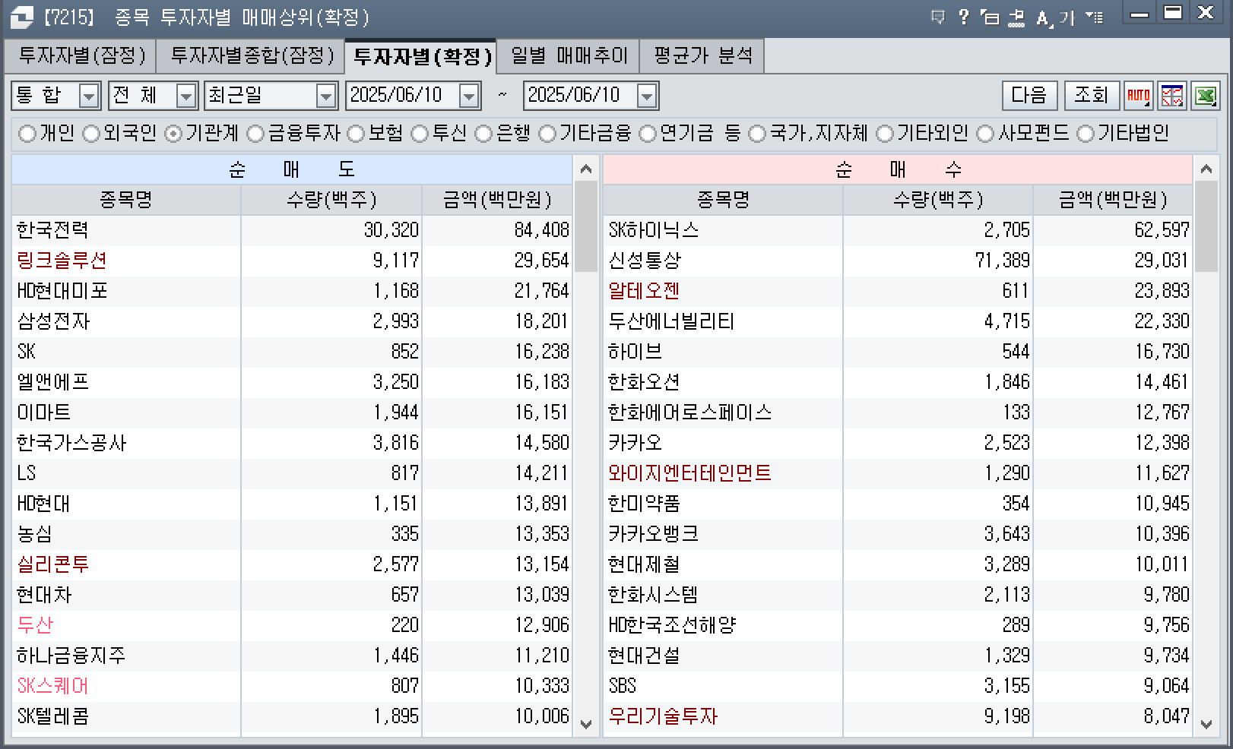Select 삼성전자 in 순매도 list

pyautogui.click(x=292, y=321)
